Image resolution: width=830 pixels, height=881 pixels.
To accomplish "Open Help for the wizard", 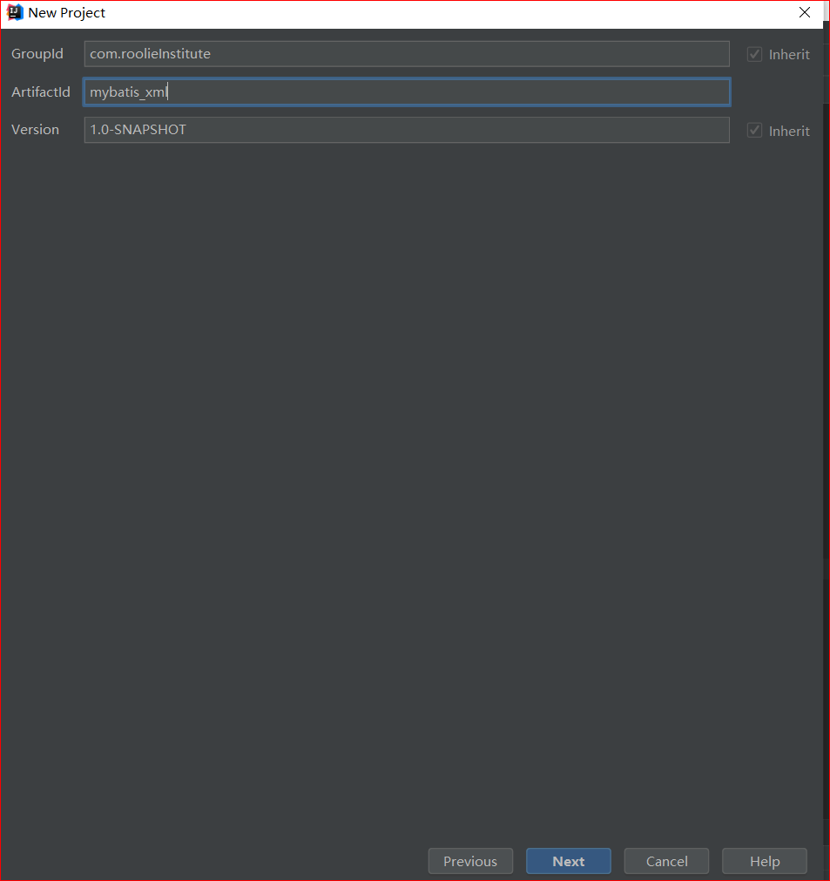I will pyautogui.click(x=765, y=861).
